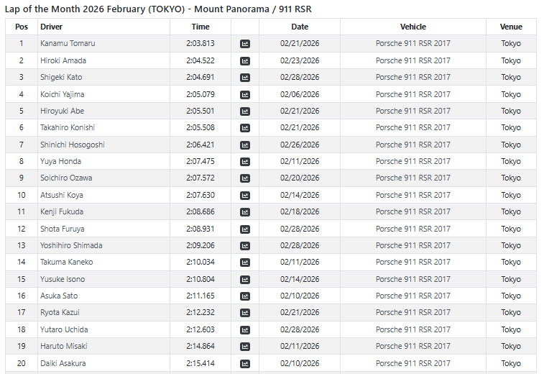
Task: Show lap graph for Shinichi Hosogoshi
Action: 245,145
